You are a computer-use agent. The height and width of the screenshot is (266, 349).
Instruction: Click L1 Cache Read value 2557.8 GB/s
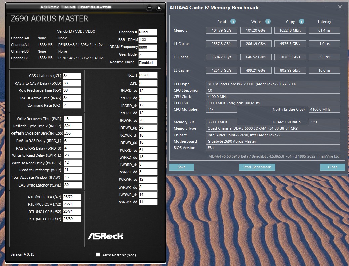(x=221, y=44)
